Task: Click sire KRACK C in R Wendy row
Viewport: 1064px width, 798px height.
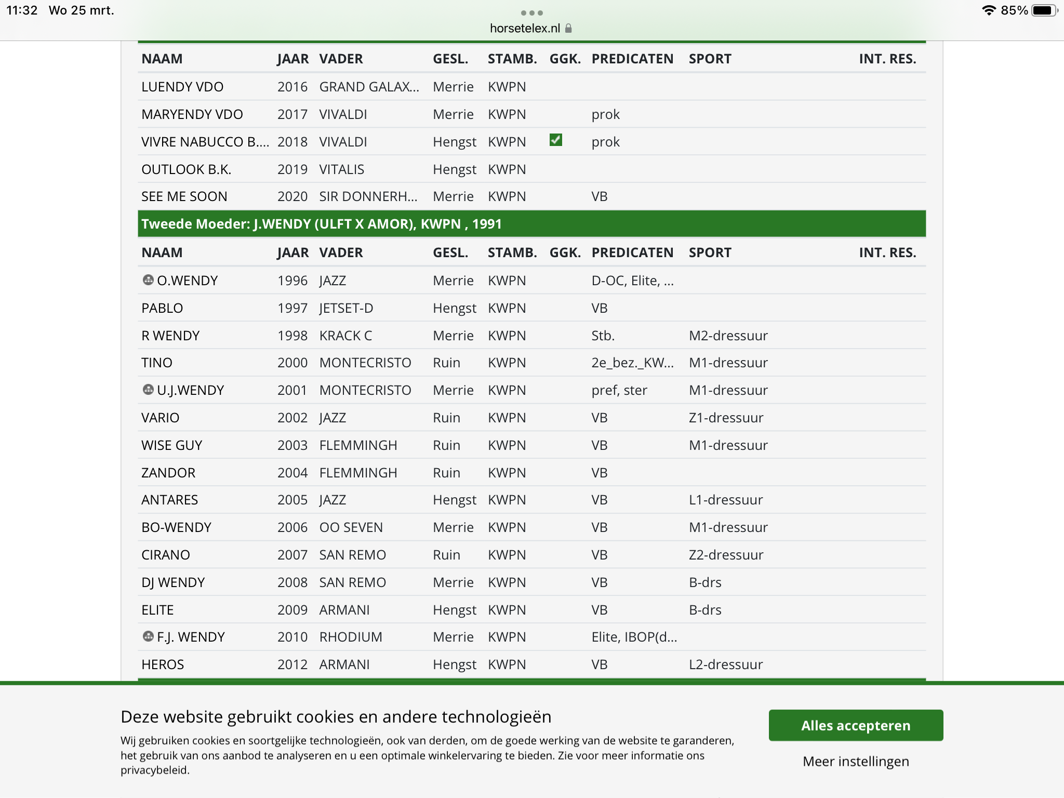Action: pyautogui.click(x=346, y=336)
